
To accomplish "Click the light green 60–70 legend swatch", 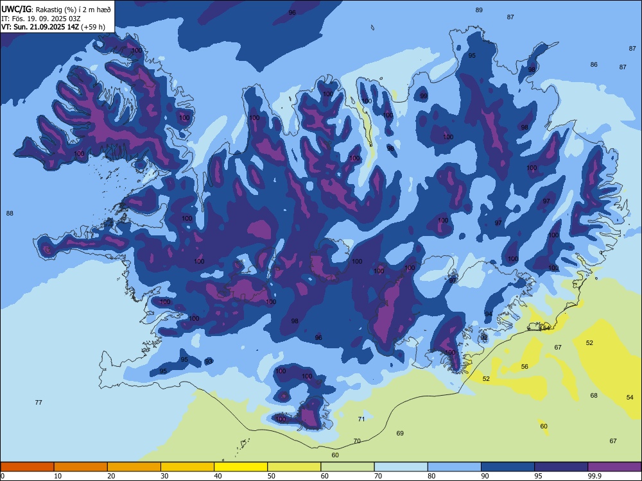I will pyautogui.click(x=347, y=467).
